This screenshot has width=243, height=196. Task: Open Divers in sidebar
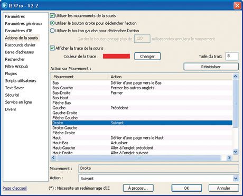11,109
